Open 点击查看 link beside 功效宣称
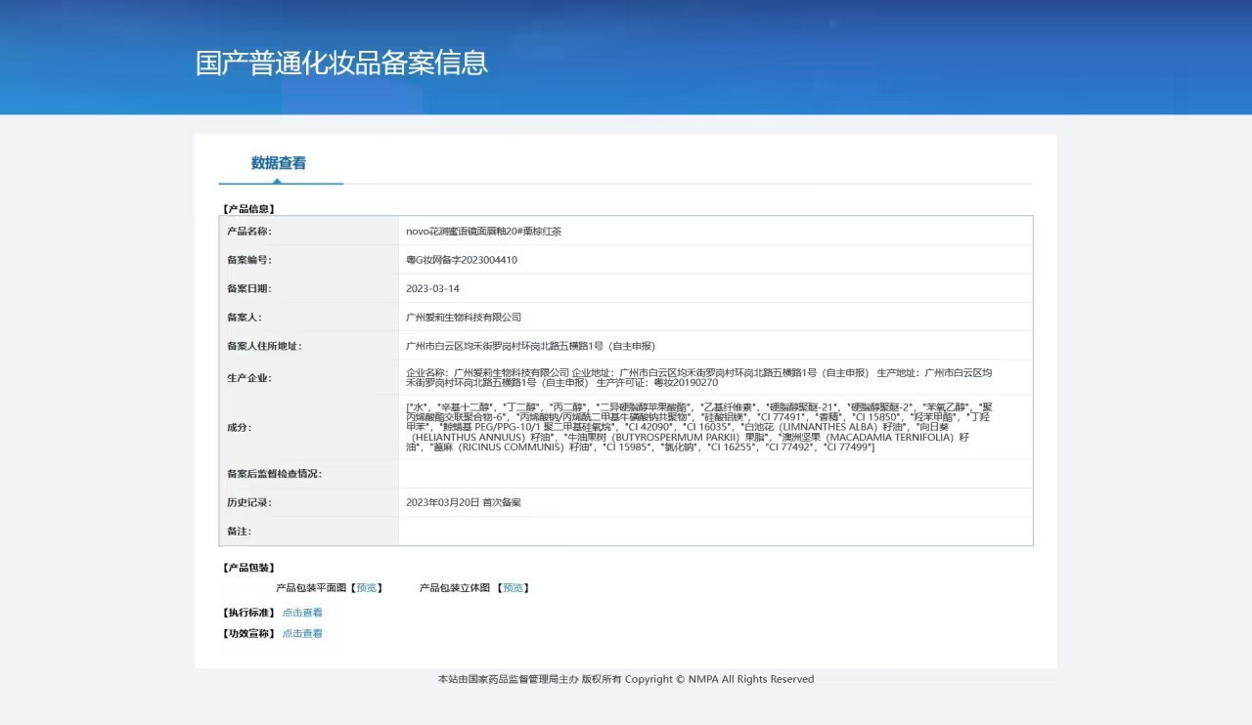The width and height of the screenshot is (1252, 725). point(302,633)
